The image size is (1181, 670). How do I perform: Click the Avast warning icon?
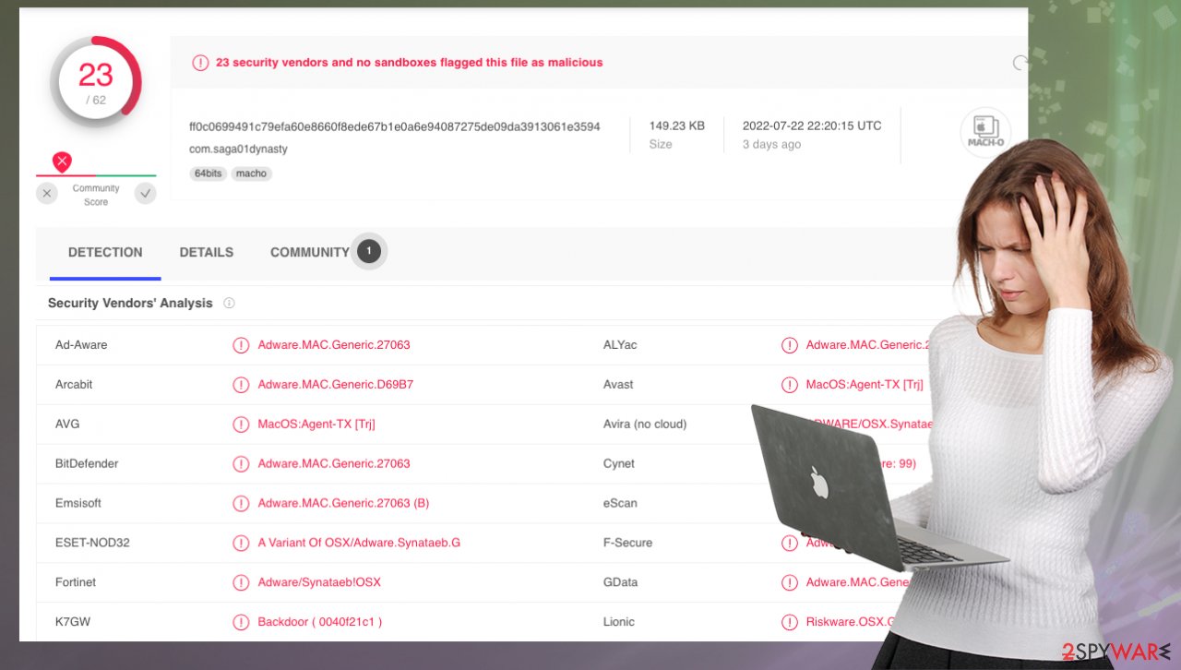pos(789,385)
